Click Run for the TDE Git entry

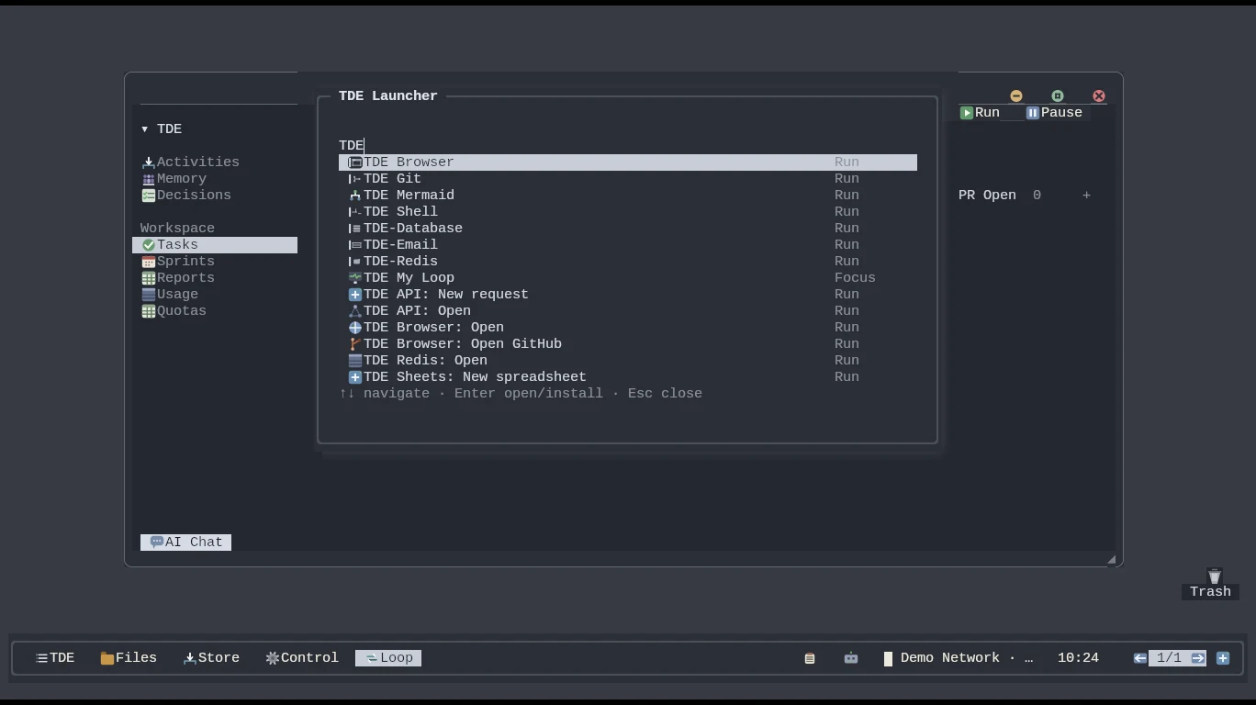click(847, 179)
